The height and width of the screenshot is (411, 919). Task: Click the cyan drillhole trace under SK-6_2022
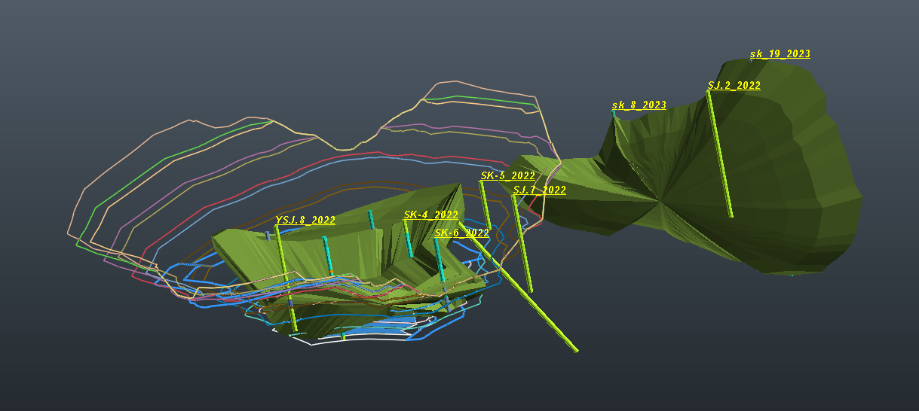(440, 260)
